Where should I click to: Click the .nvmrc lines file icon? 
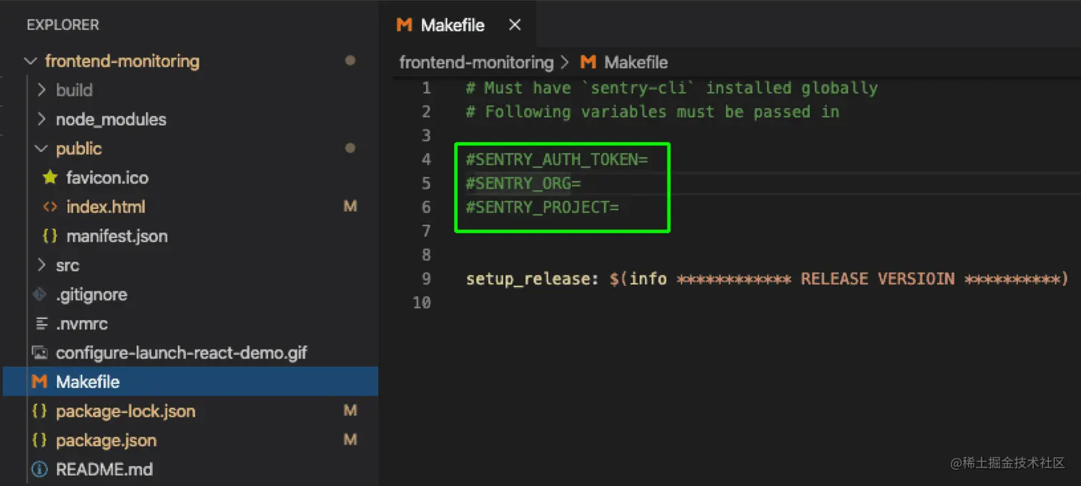(41, 324)
